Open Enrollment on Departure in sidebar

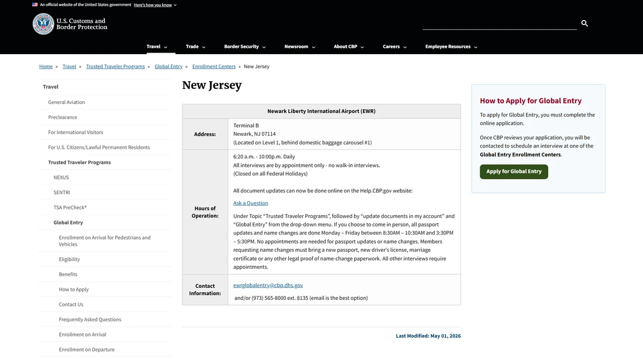pos(104,349)
